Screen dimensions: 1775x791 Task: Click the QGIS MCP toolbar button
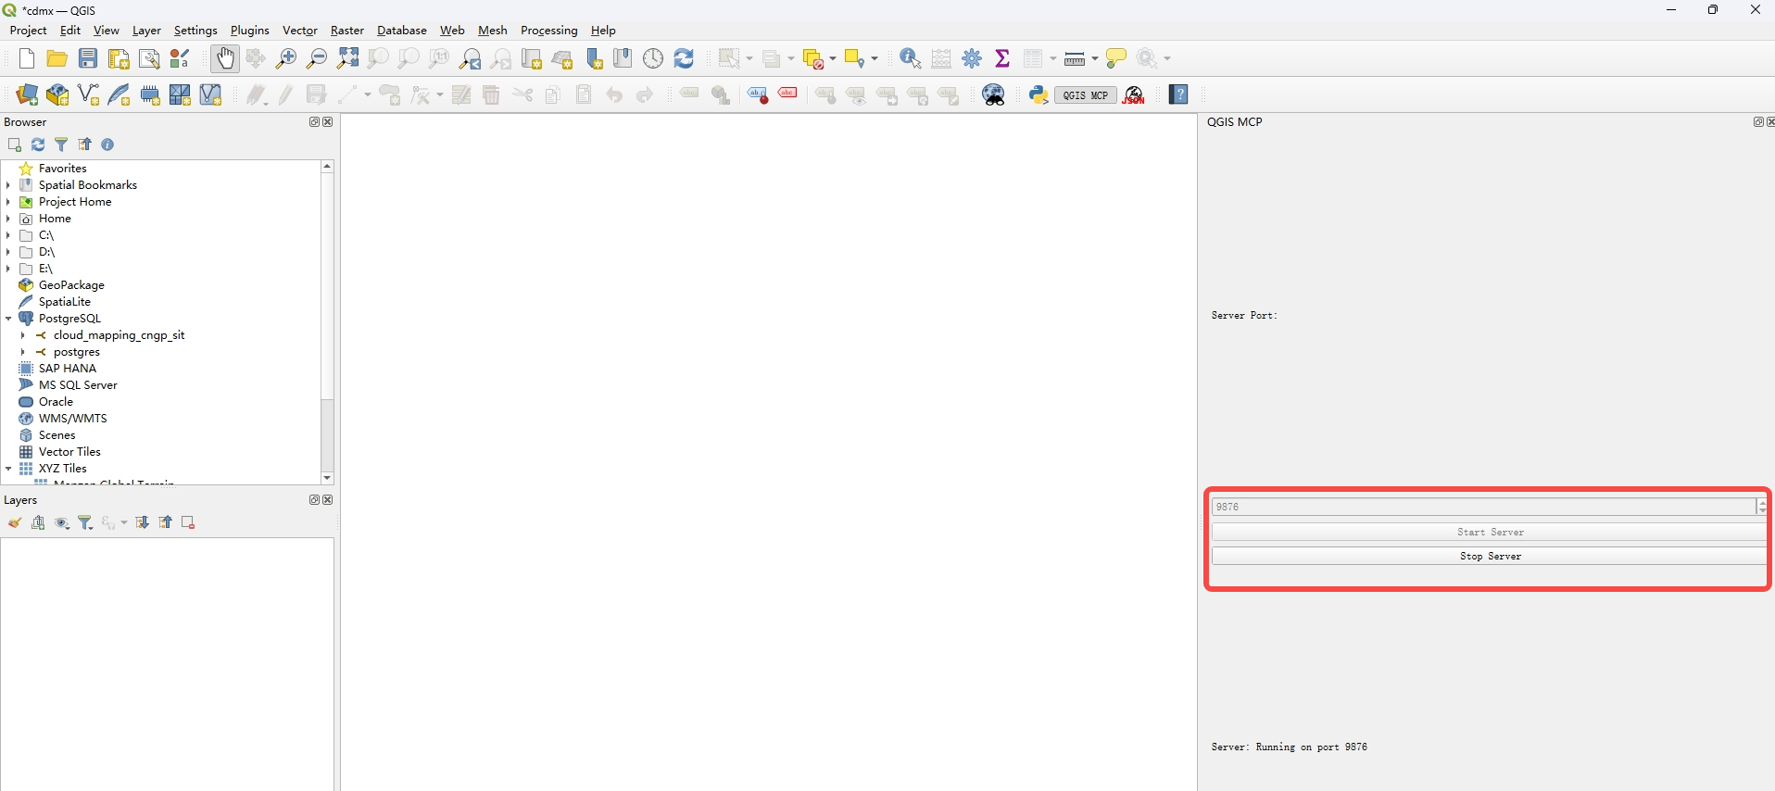1085,94
